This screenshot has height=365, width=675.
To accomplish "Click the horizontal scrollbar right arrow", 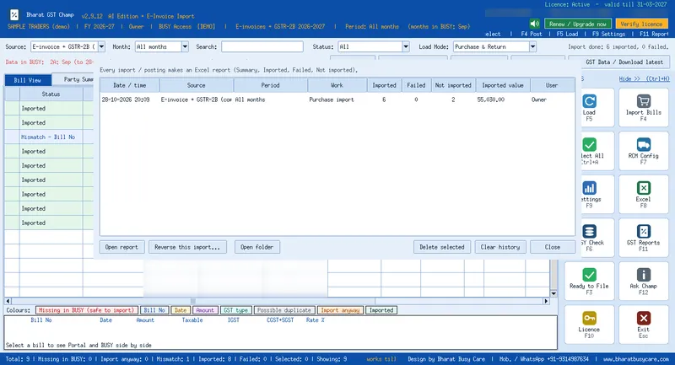I will [546, 301].
